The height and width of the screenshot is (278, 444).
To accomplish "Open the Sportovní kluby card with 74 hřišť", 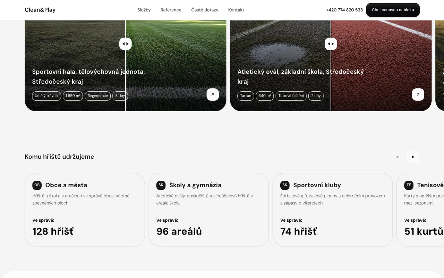I will pos(333,210).
